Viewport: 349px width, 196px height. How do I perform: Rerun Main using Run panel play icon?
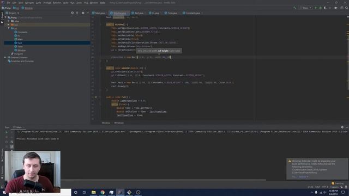point(7,132)
